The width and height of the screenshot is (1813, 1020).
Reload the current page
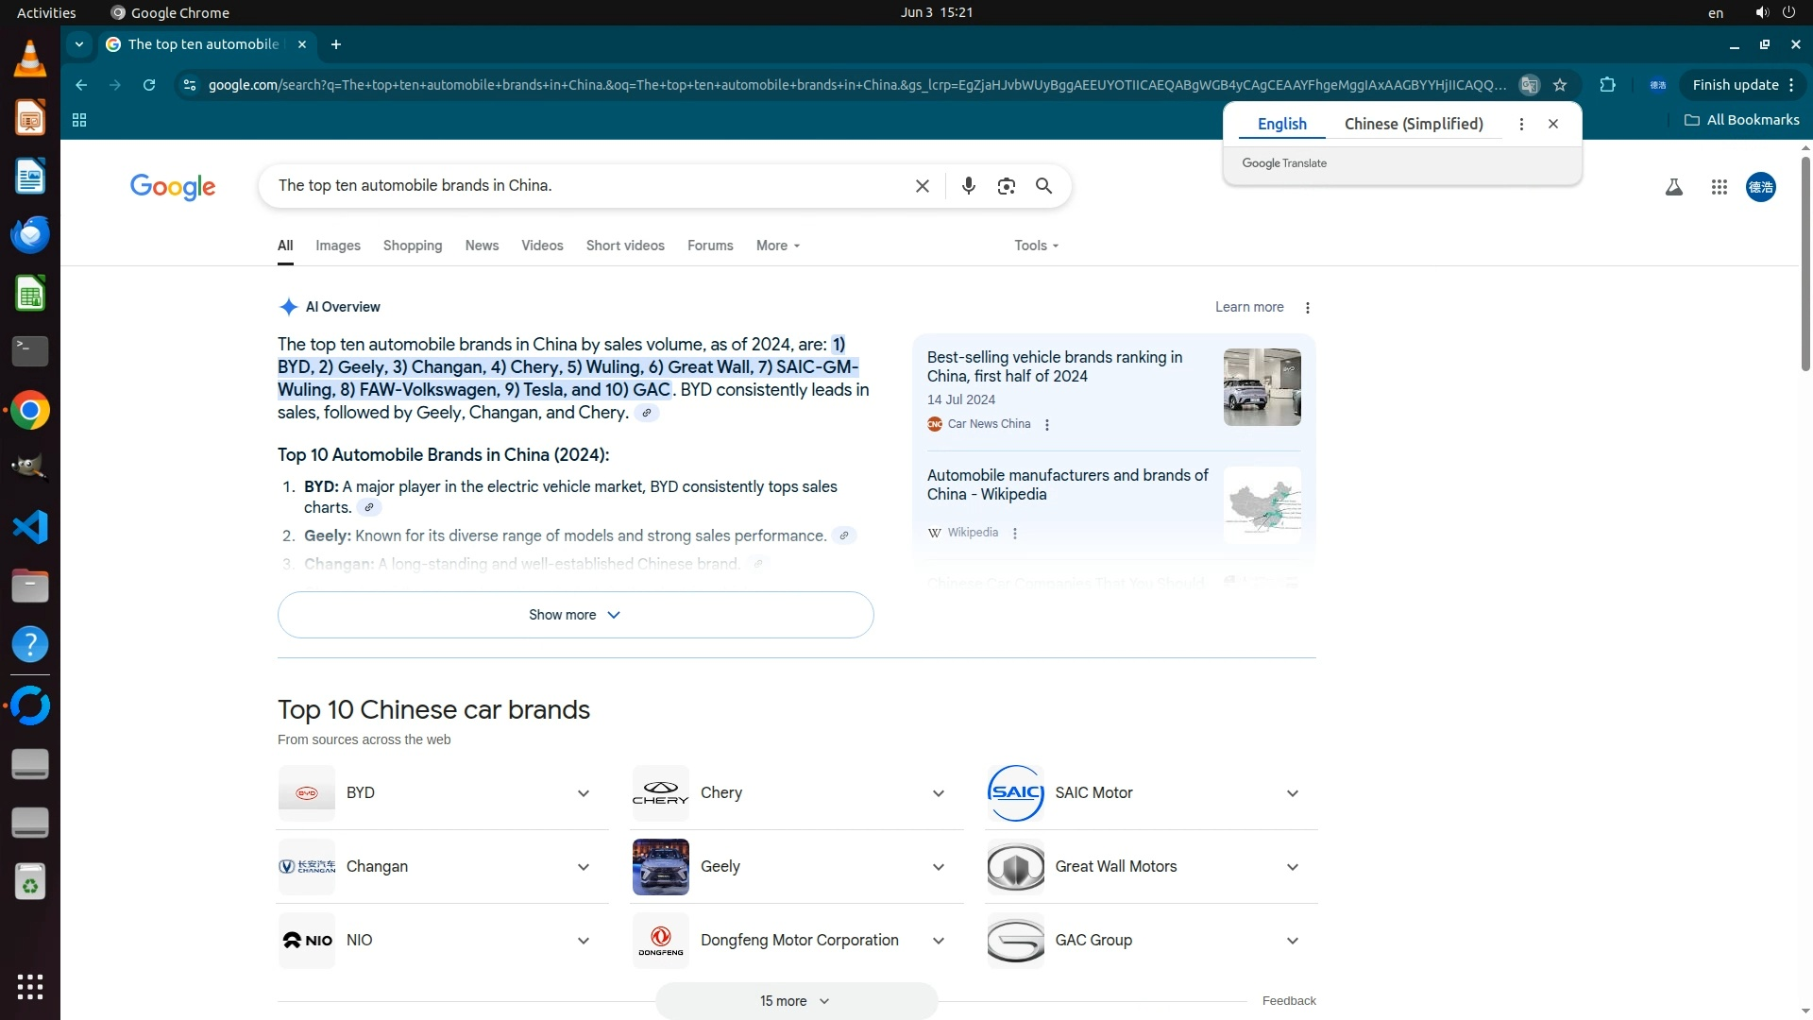coord(148,85)
